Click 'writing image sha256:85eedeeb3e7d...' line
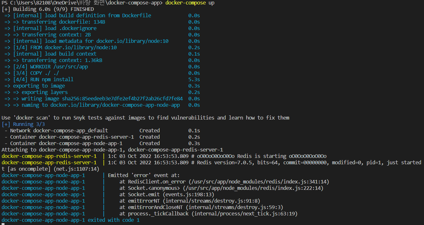This screenshot has width=424, height=225. [102, 99]
